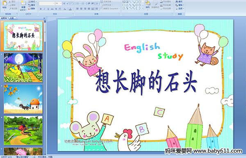Click the thumbnail pane vertical scrollbar

45,88
